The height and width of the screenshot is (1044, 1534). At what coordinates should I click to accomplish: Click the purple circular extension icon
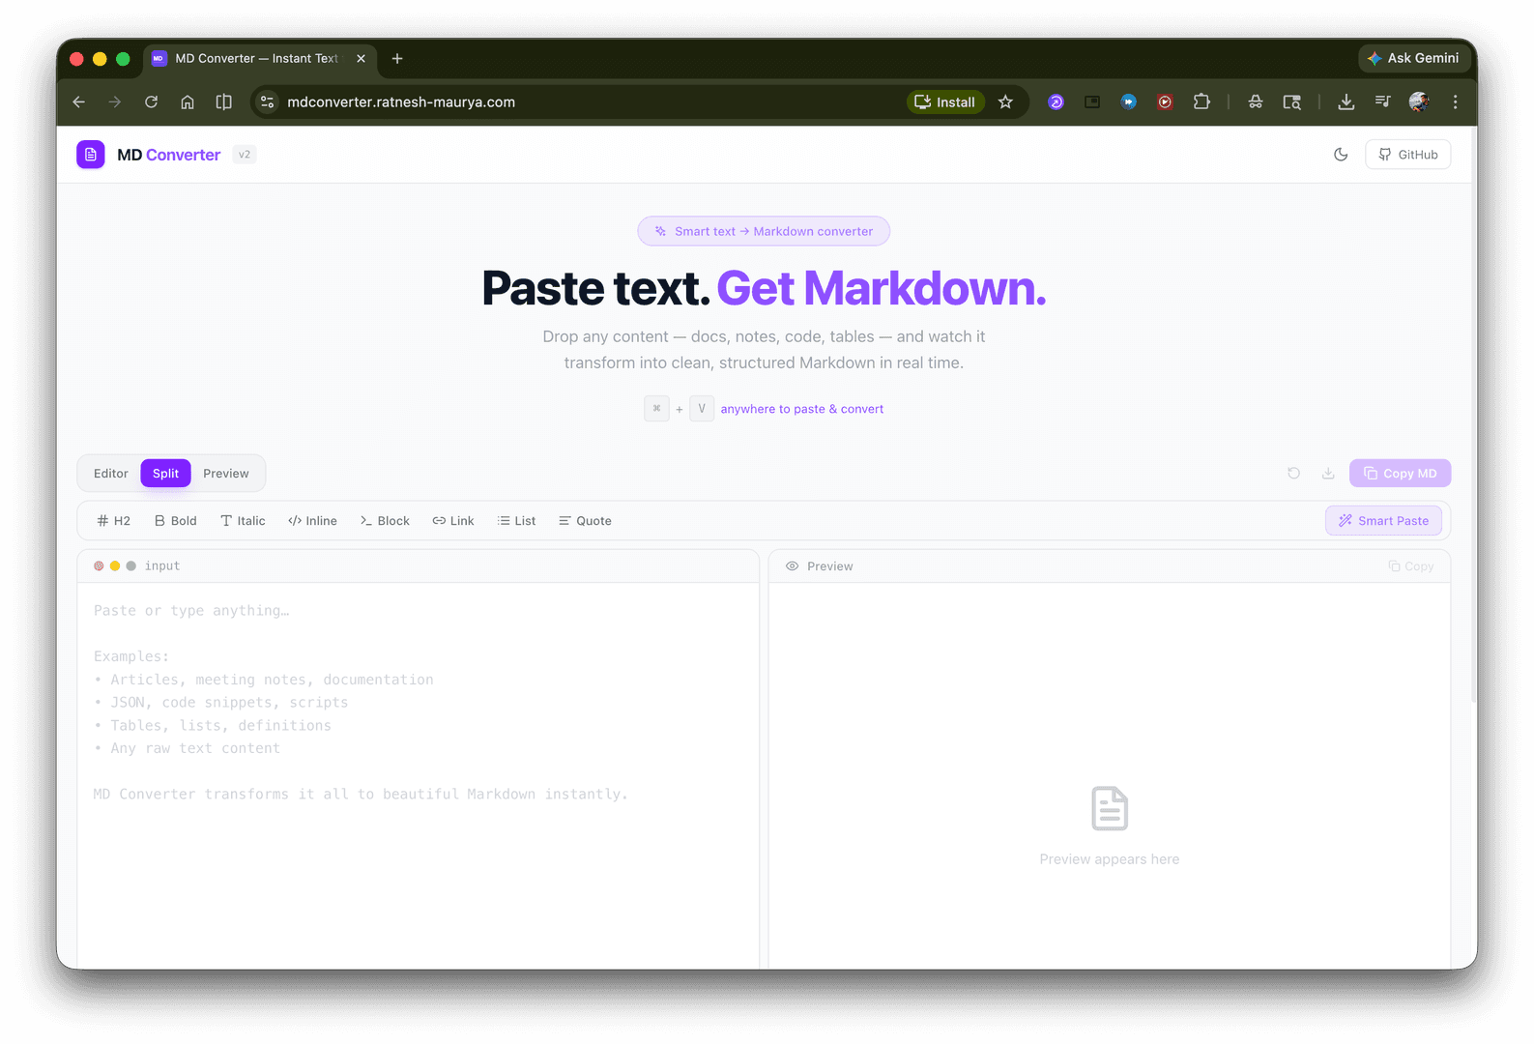pos(1056,101)
